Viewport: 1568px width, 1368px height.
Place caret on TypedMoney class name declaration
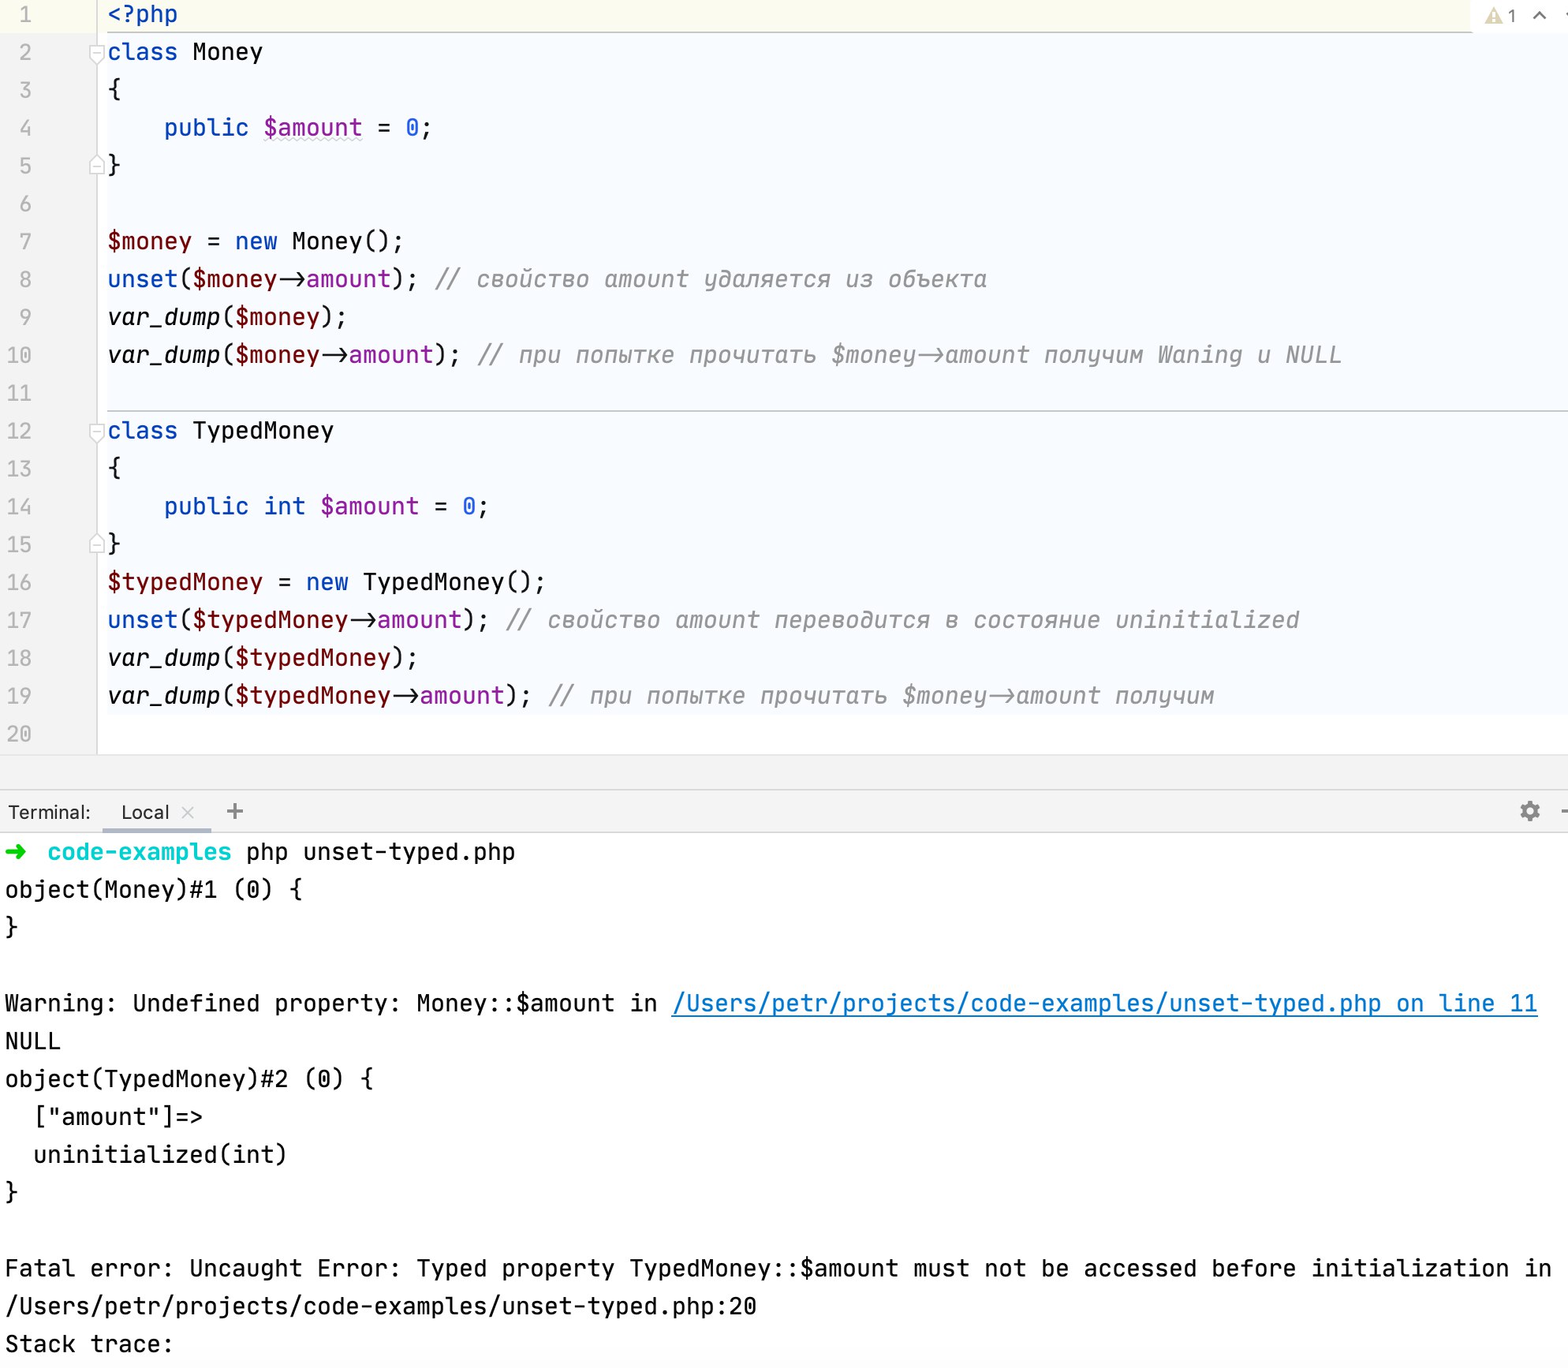(263, 431)
